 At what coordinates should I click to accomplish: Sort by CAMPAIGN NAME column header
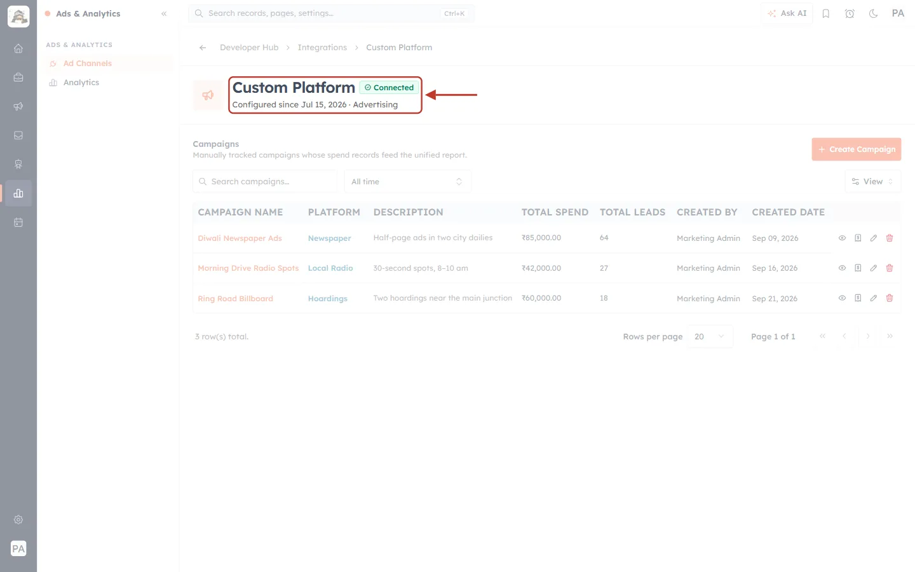click(240, 212)
